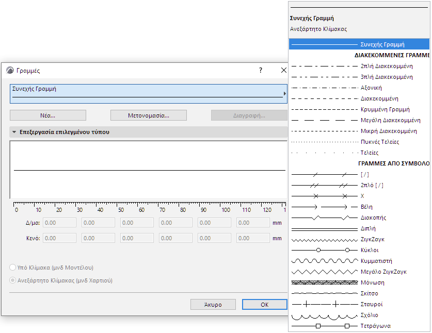Click the 50 mark on the ruler
Screen dimensions: 432x333
click(121, 210)
